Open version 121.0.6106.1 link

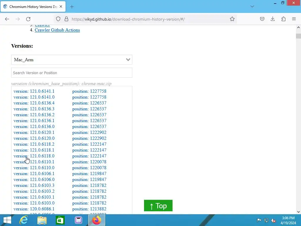[34, 174]
